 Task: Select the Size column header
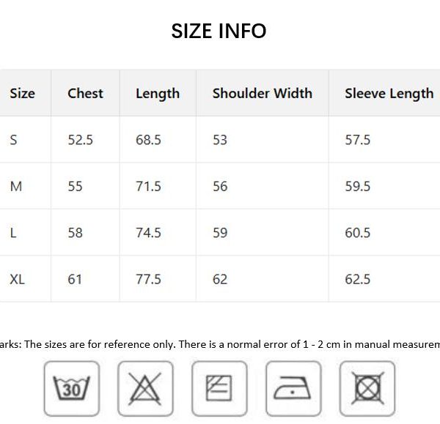pos(23,93)
